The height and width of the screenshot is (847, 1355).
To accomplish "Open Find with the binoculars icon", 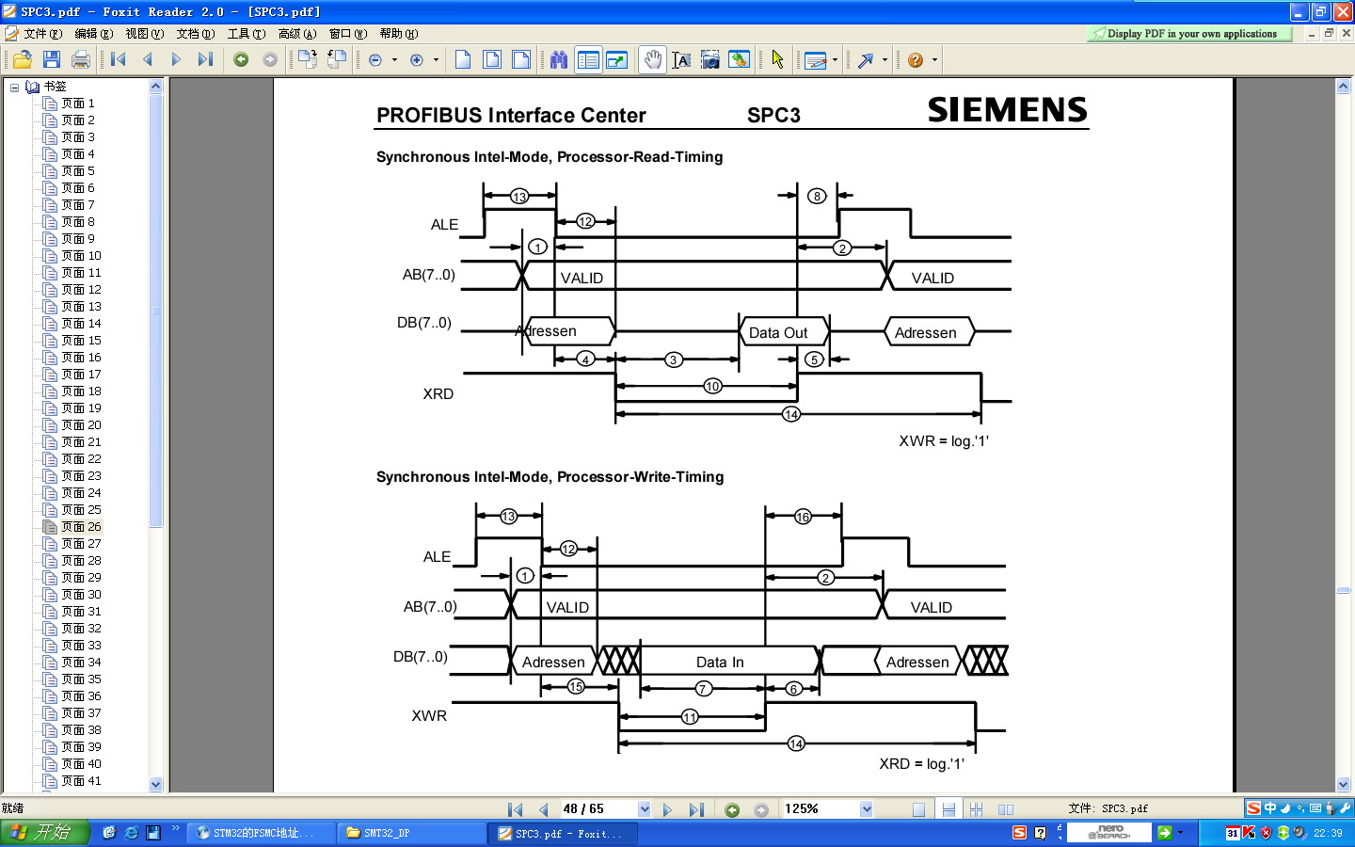I will (x=559, y=59).
